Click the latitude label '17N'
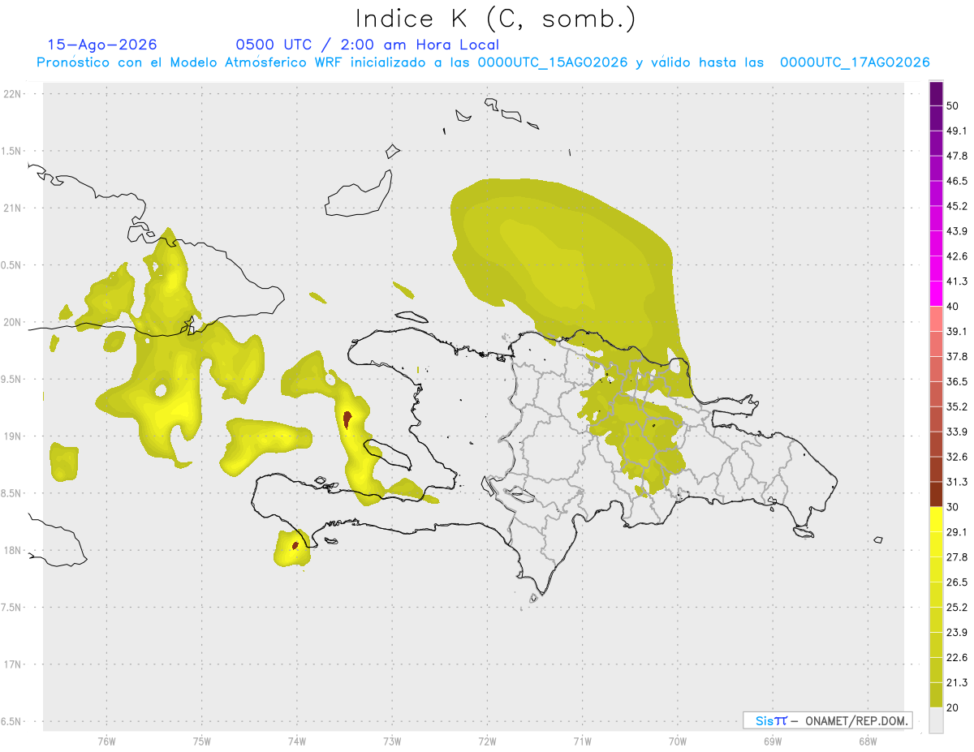The height and width of the screenshot is (752, 974). tap(12, 664)
